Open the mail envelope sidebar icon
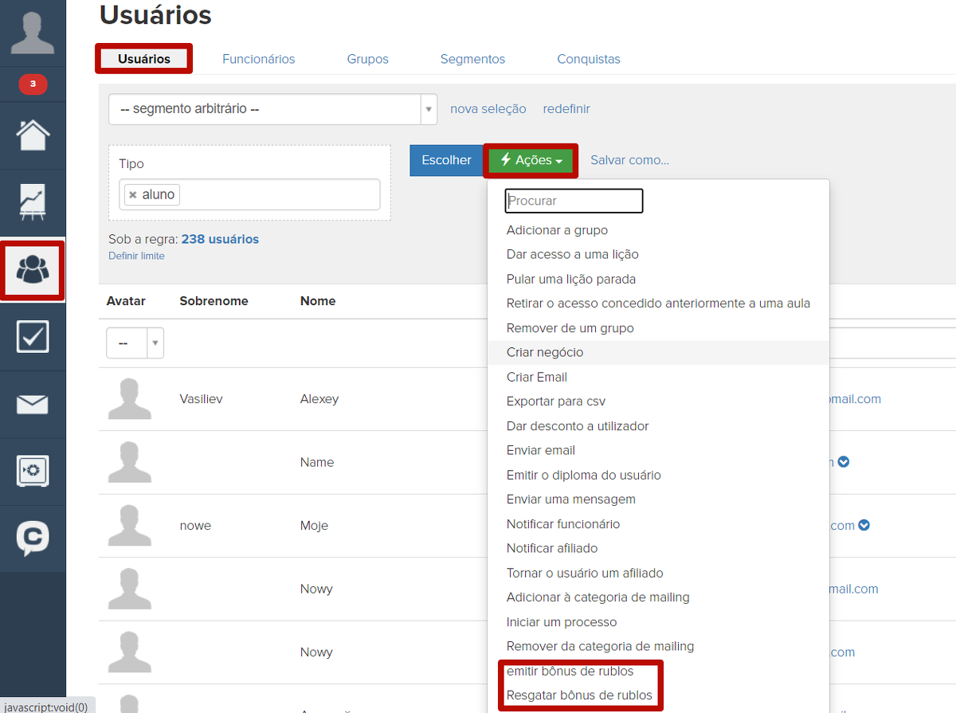Image resolution: width=956 pixels, height=713 pixels. tap(33, 405)
